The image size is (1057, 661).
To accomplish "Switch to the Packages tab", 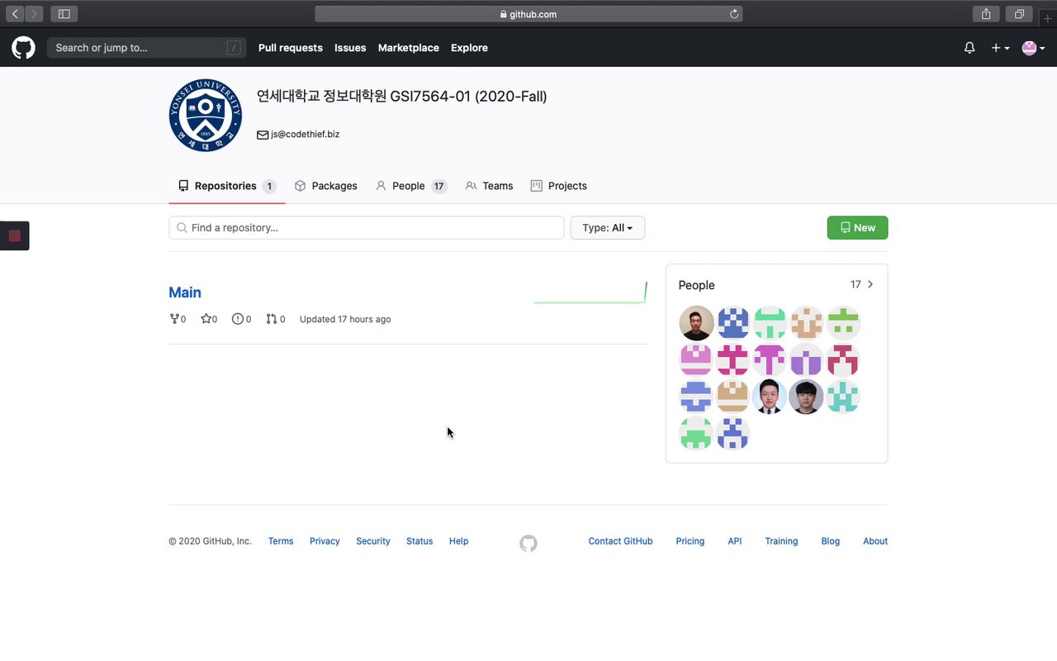I will (326, 186).
